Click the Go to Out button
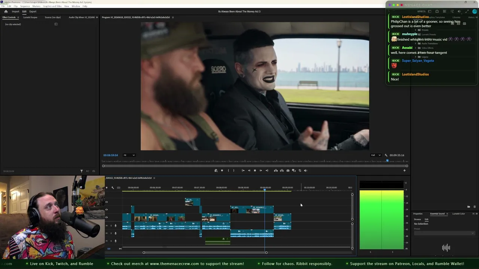The width and height of the screenshot is (479, 269). coord(267,171)
